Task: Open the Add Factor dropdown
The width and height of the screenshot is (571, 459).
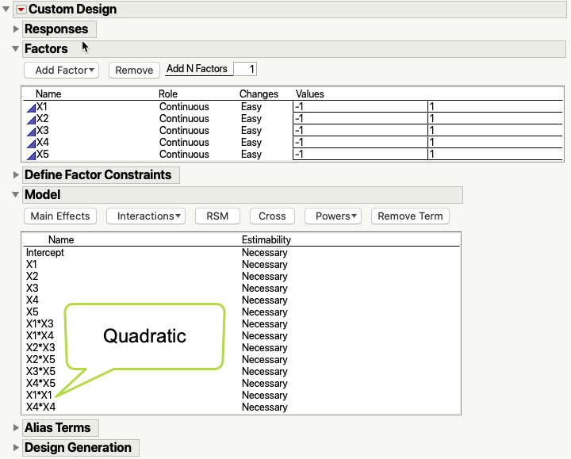Action: tap(61, 70)
